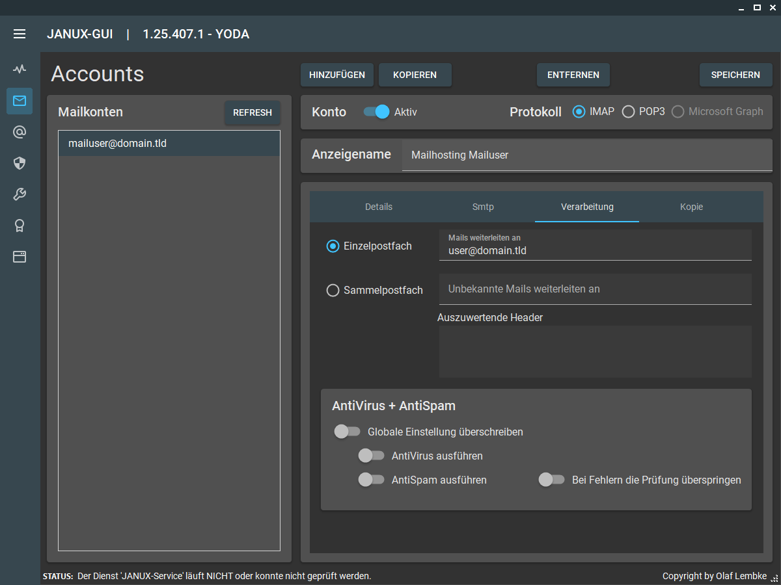This screenshot has height=585, width=781.
Task: Turn on AntiVirus ausführen switch
Action: [x=371, y=456]
